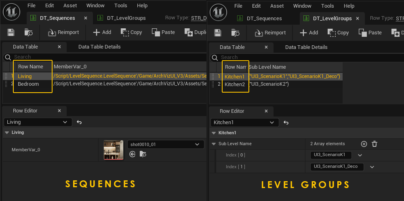Use selected asset for MemberVar_0 arrow icon
This screenshot has width=404, height=201.
click(133, 154)
